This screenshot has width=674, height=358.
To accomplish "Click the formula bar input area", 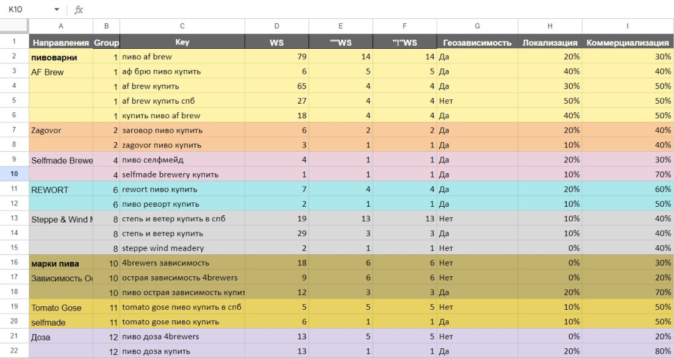I will 378,10.
